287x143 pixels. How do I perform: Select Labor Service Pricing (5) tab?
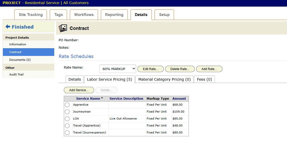coord(110,79)
